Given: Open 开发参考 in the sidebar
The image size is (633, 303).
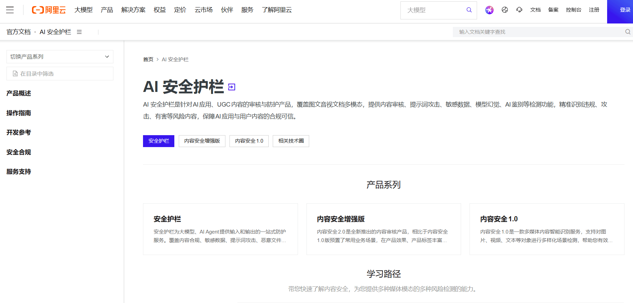Looking at the screenshot, I should 19,132.
